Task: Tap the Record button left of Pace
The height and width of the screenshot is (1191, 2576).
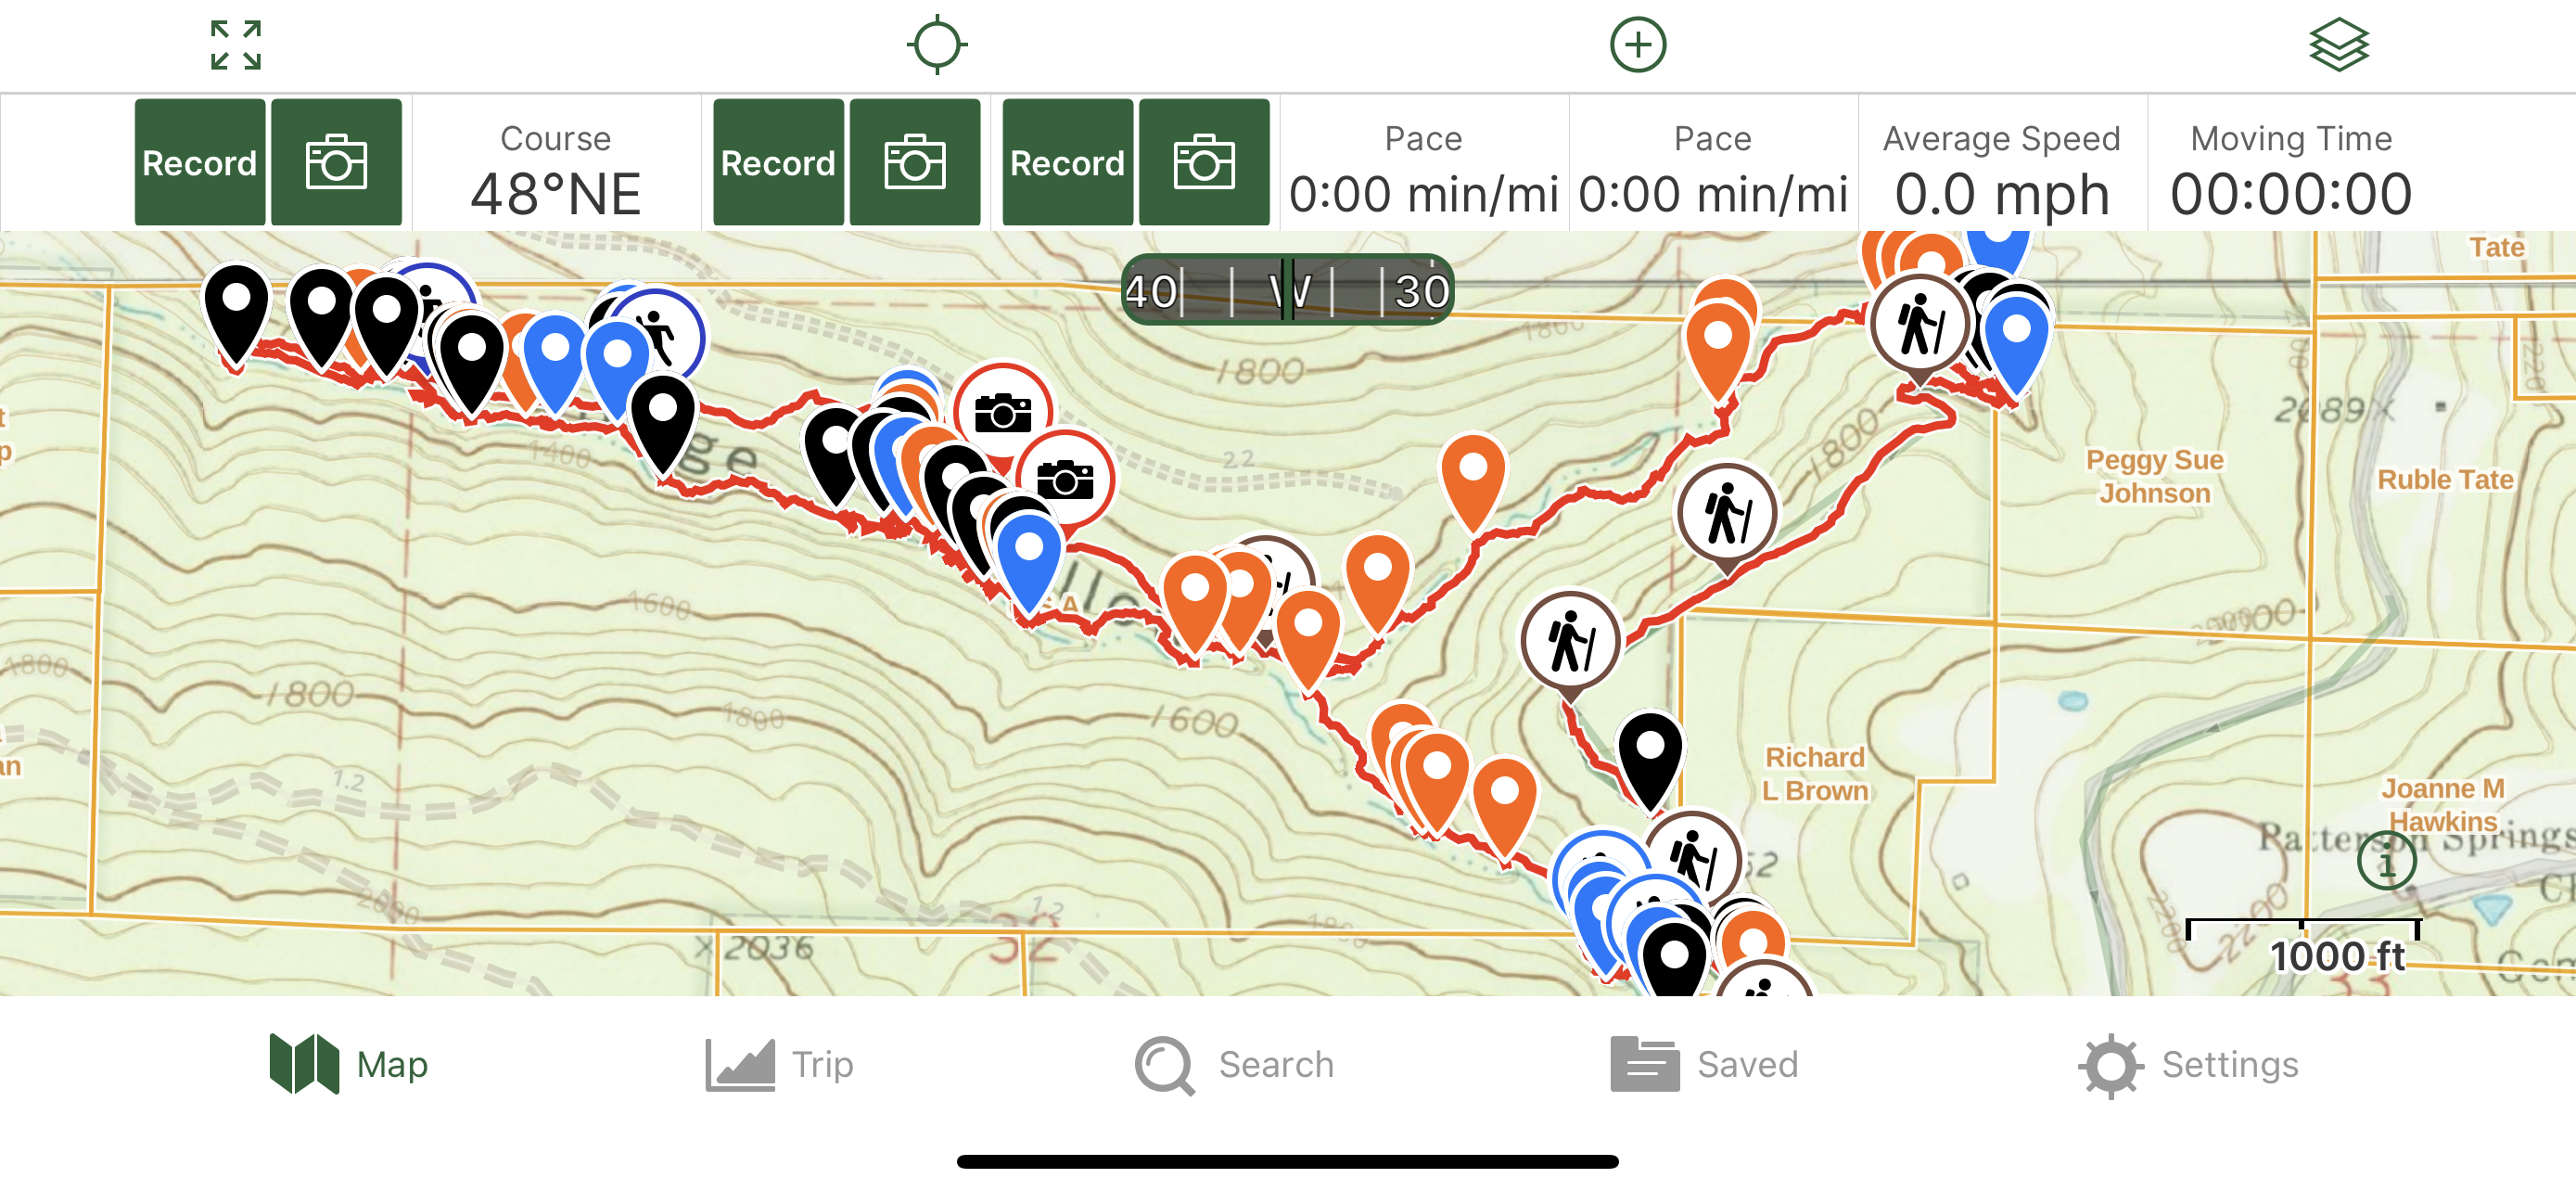Action: (1068, 162)
